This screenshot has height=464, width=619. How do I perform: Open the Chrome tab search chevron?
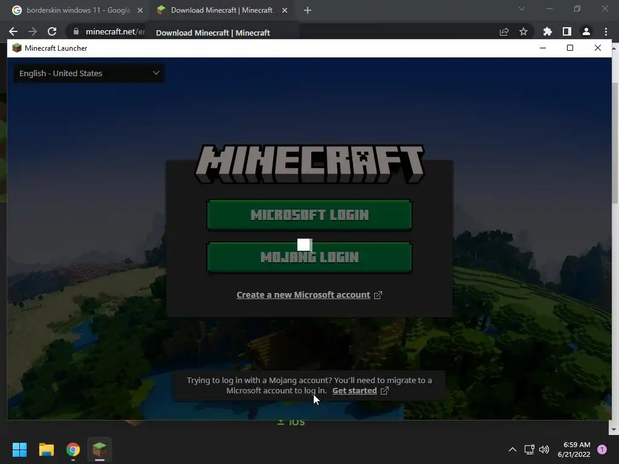522,8
